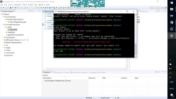Select pom.xml in Project Explorer
This screenshot has height=99, width=176.
9,55
